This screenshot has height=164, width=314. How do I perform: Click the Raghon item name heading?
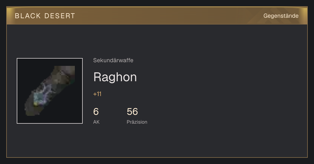click(x=115, y=77)
